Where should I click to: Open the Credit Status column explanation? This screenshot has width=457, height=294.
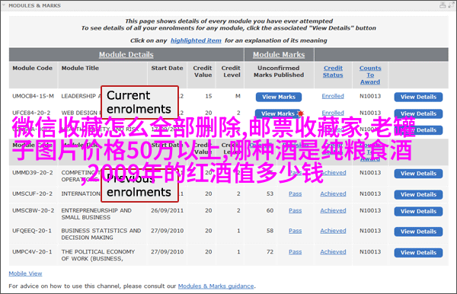click(x=333, y=72)
